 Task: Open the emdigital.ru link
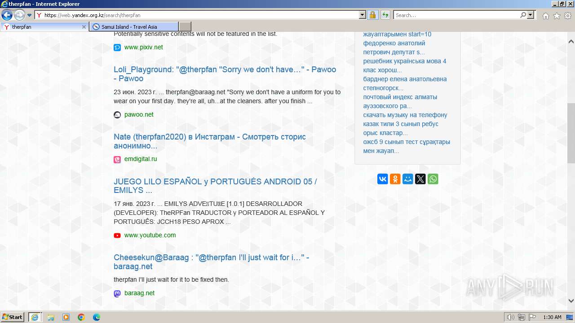click(x=141, y=159)
